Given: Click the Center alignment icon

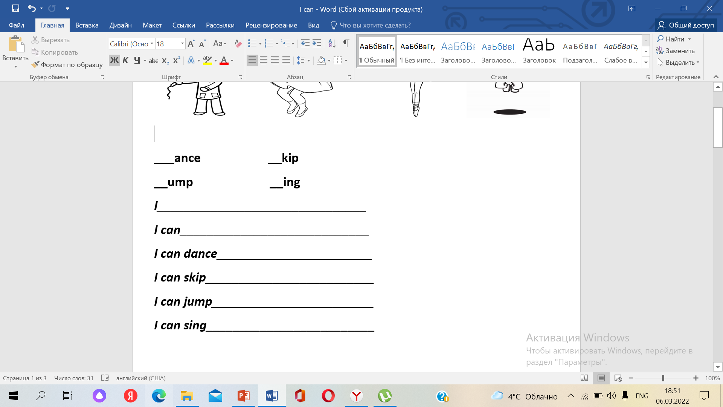Looking at the screenshot, I should coord(264,60).
